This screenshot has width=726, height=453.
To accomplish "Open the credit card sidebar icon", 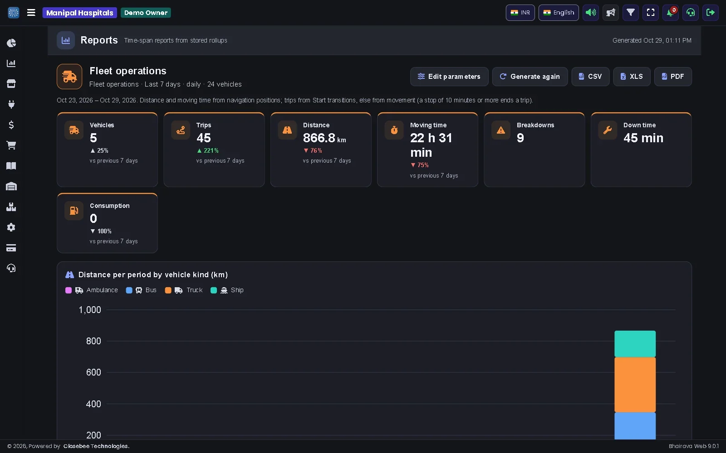I will pos(11,248).
